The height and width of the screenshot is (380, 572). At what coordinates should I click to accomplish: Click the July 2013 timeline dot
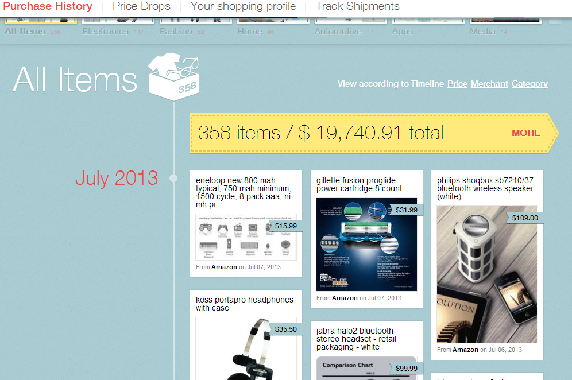tap(173, 178)
